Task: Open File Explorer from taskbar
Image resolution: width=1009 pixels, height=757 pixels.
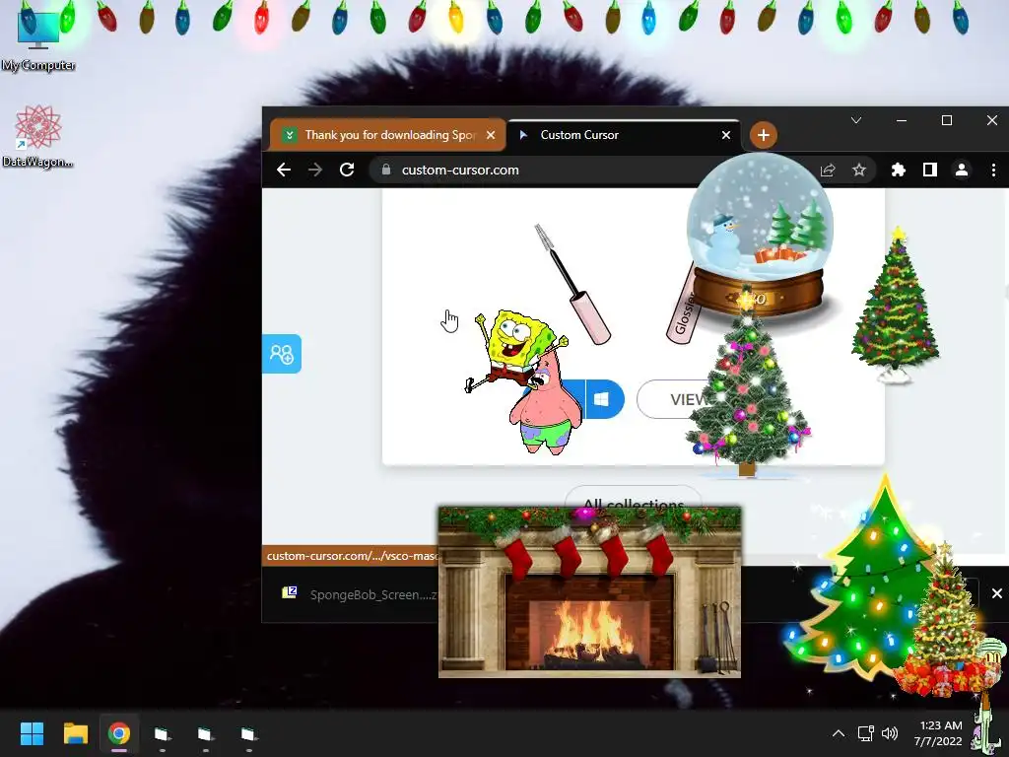Action: pyautogui.click(x=75, y=733)
